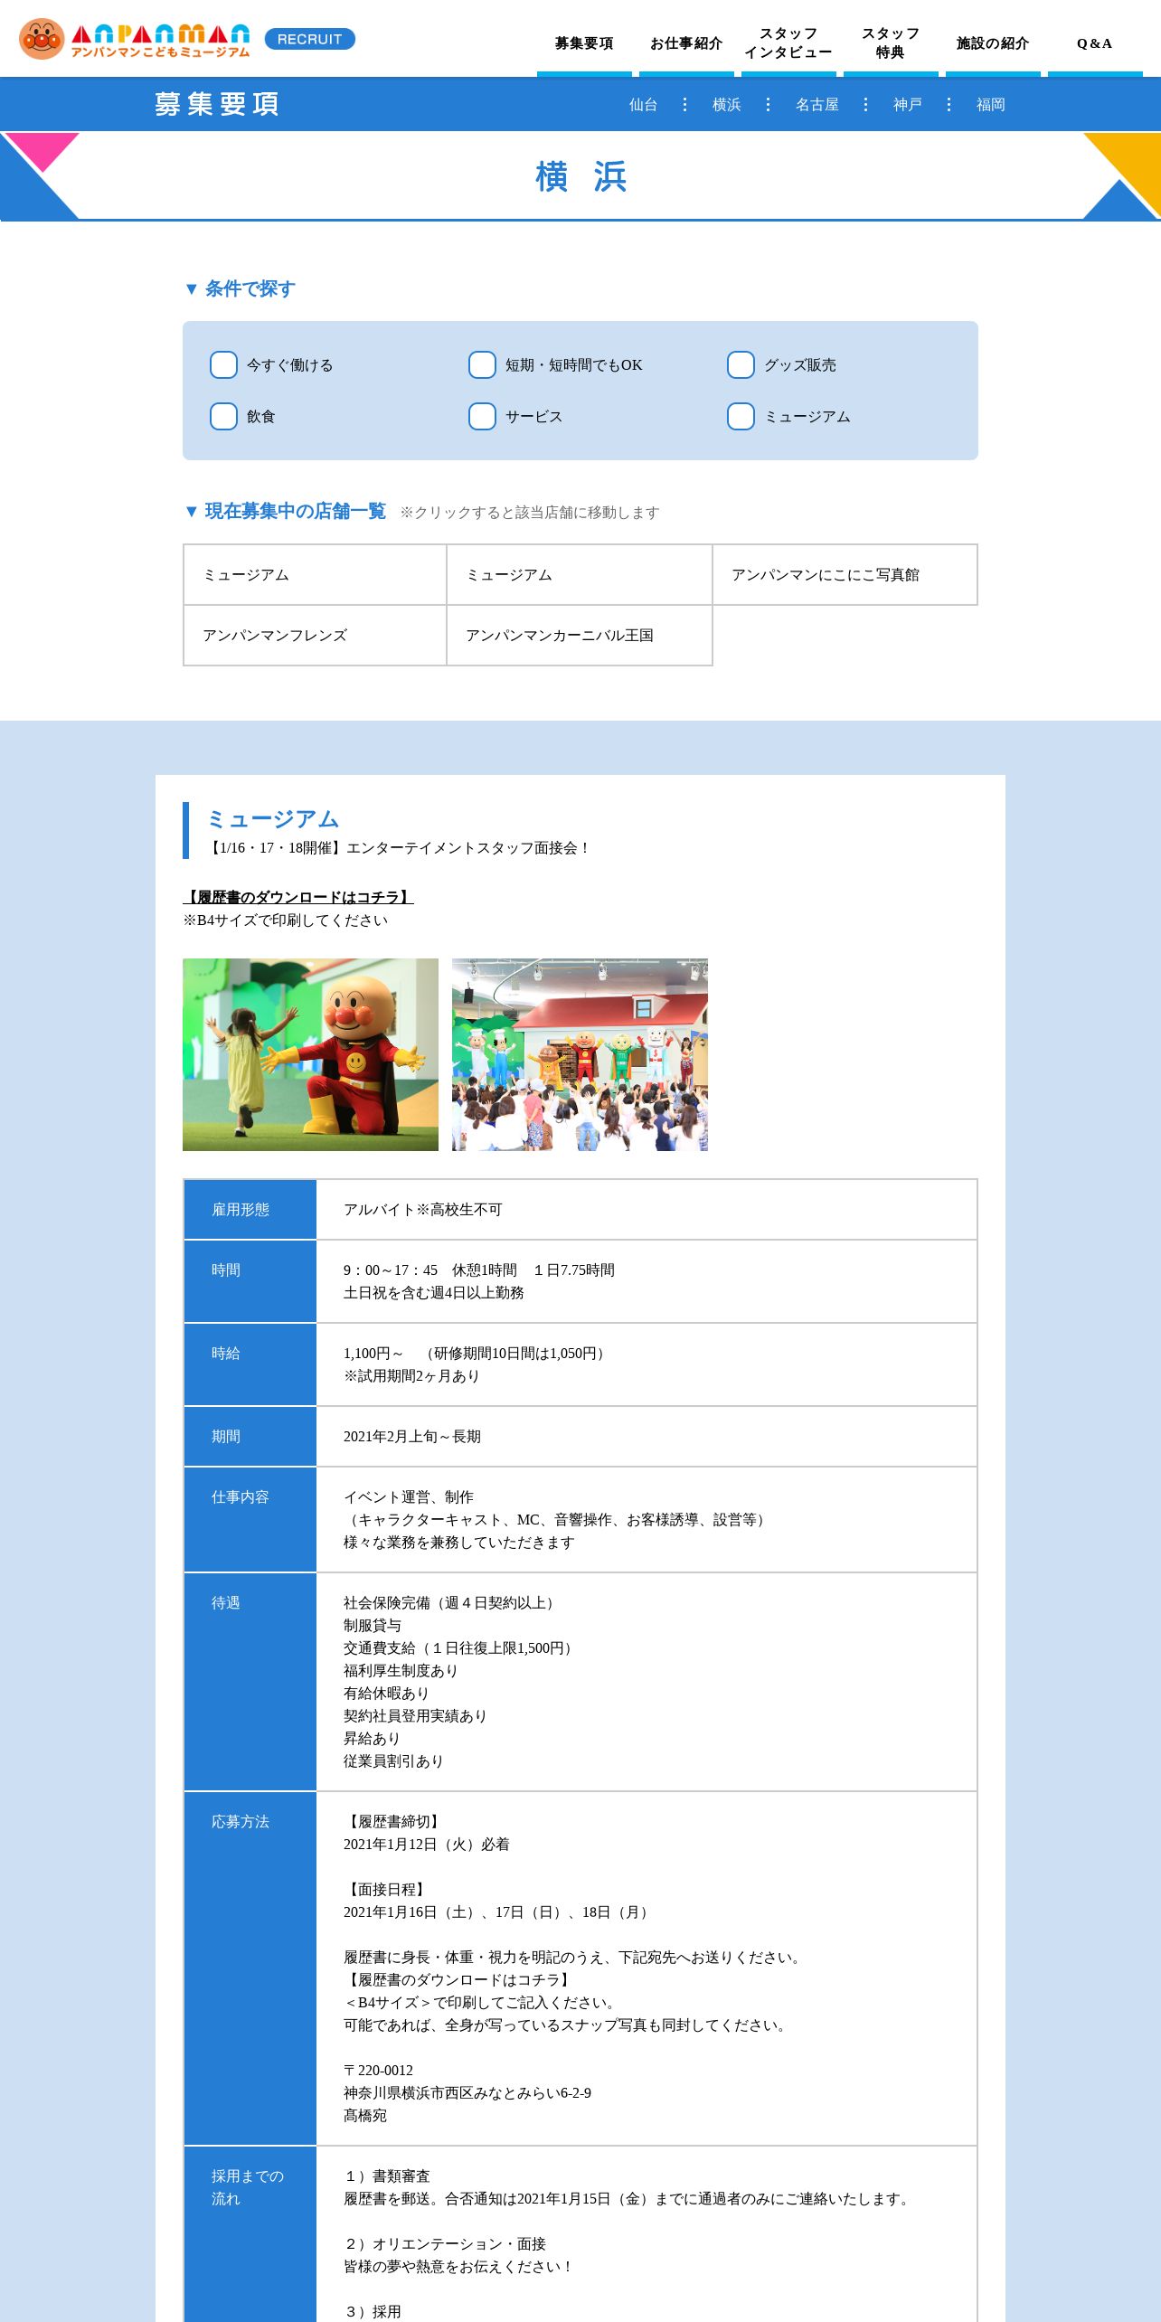Select the 横浜 location link
The width and height of the screenshot is (1161, 2322).
coord(727,105)
